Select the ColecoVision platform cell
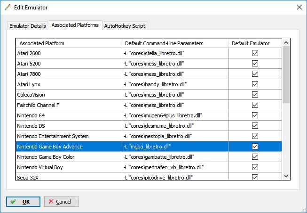 [x=69, y=95]
